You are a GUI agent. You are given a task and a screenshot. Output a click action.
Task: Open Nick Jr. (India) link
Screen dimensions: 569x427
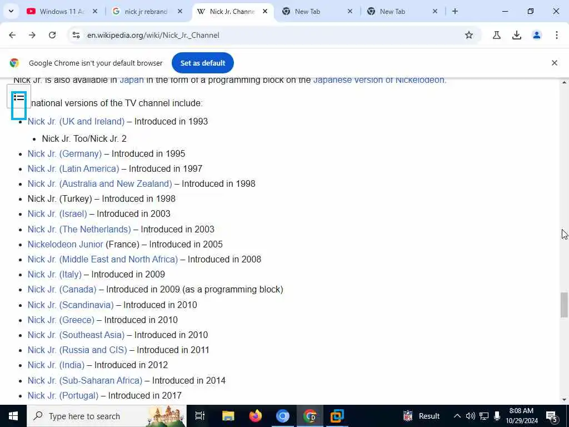click(x=56, y=365)
